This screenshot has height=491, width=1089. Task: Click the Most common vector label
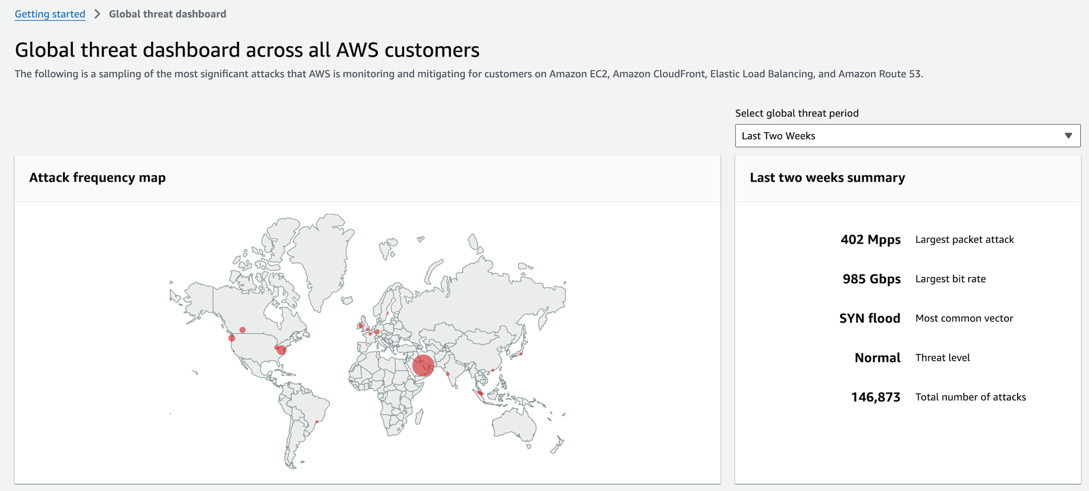pos(964,318)
